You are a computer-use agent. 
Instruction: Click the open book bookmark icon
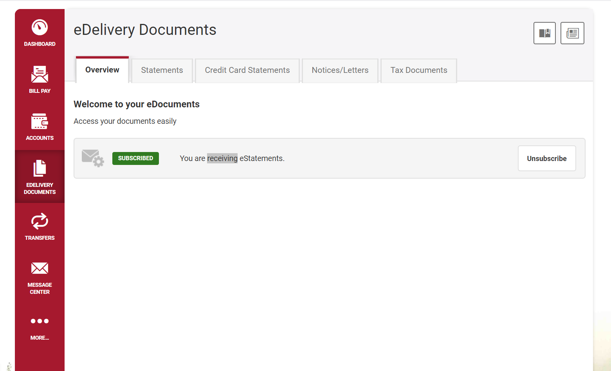(544, 33)
